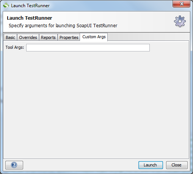Image resolution: width=193 pixels, height=174 pixels.
Task: Click the gear icon in the header
Action: 180,21
